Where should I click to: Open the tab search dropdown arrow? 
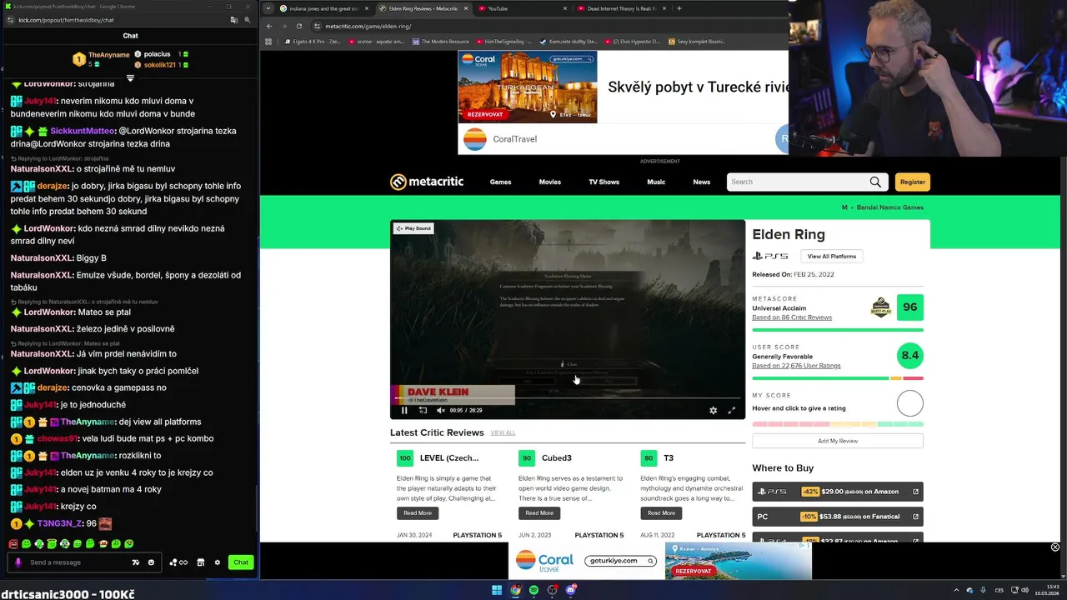267,8
